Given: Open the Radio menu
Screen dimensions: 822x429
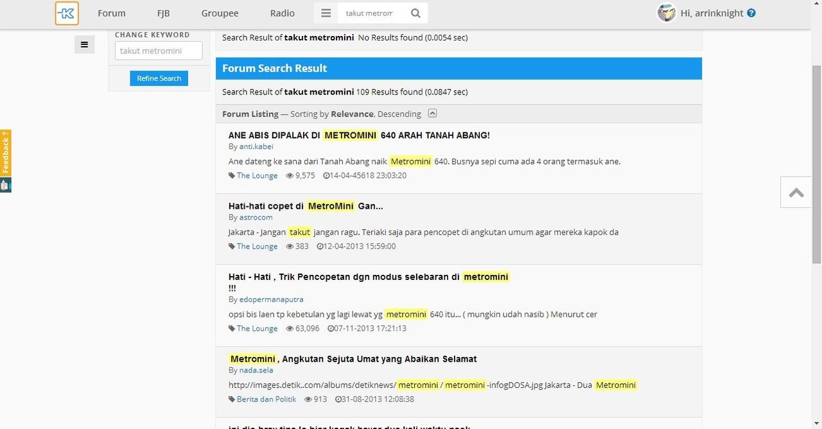Looking at the screenshot, I should (x=283, y=13).
